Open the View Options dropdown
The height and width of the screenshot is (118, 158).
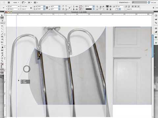point(24,2)
